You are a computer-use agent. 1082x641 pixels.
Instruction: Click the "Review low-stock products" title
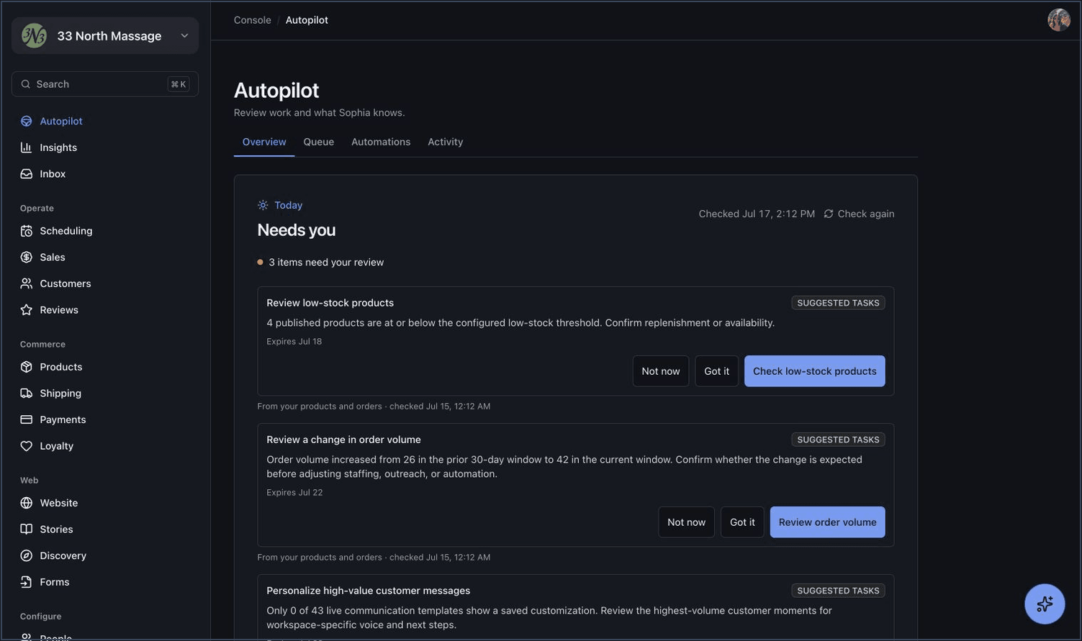[x=330, y=303]
